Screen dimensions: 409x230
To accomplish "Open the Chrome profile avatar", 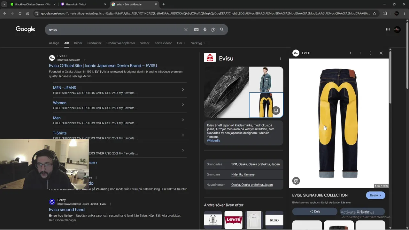I will [x=397, y=13].
